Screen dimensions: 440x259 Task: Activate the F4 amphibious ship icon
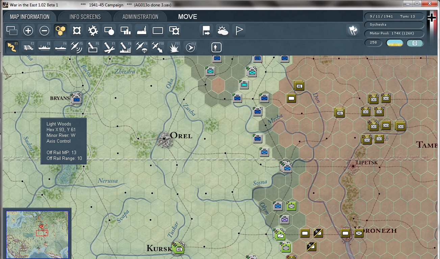point(60,47)
